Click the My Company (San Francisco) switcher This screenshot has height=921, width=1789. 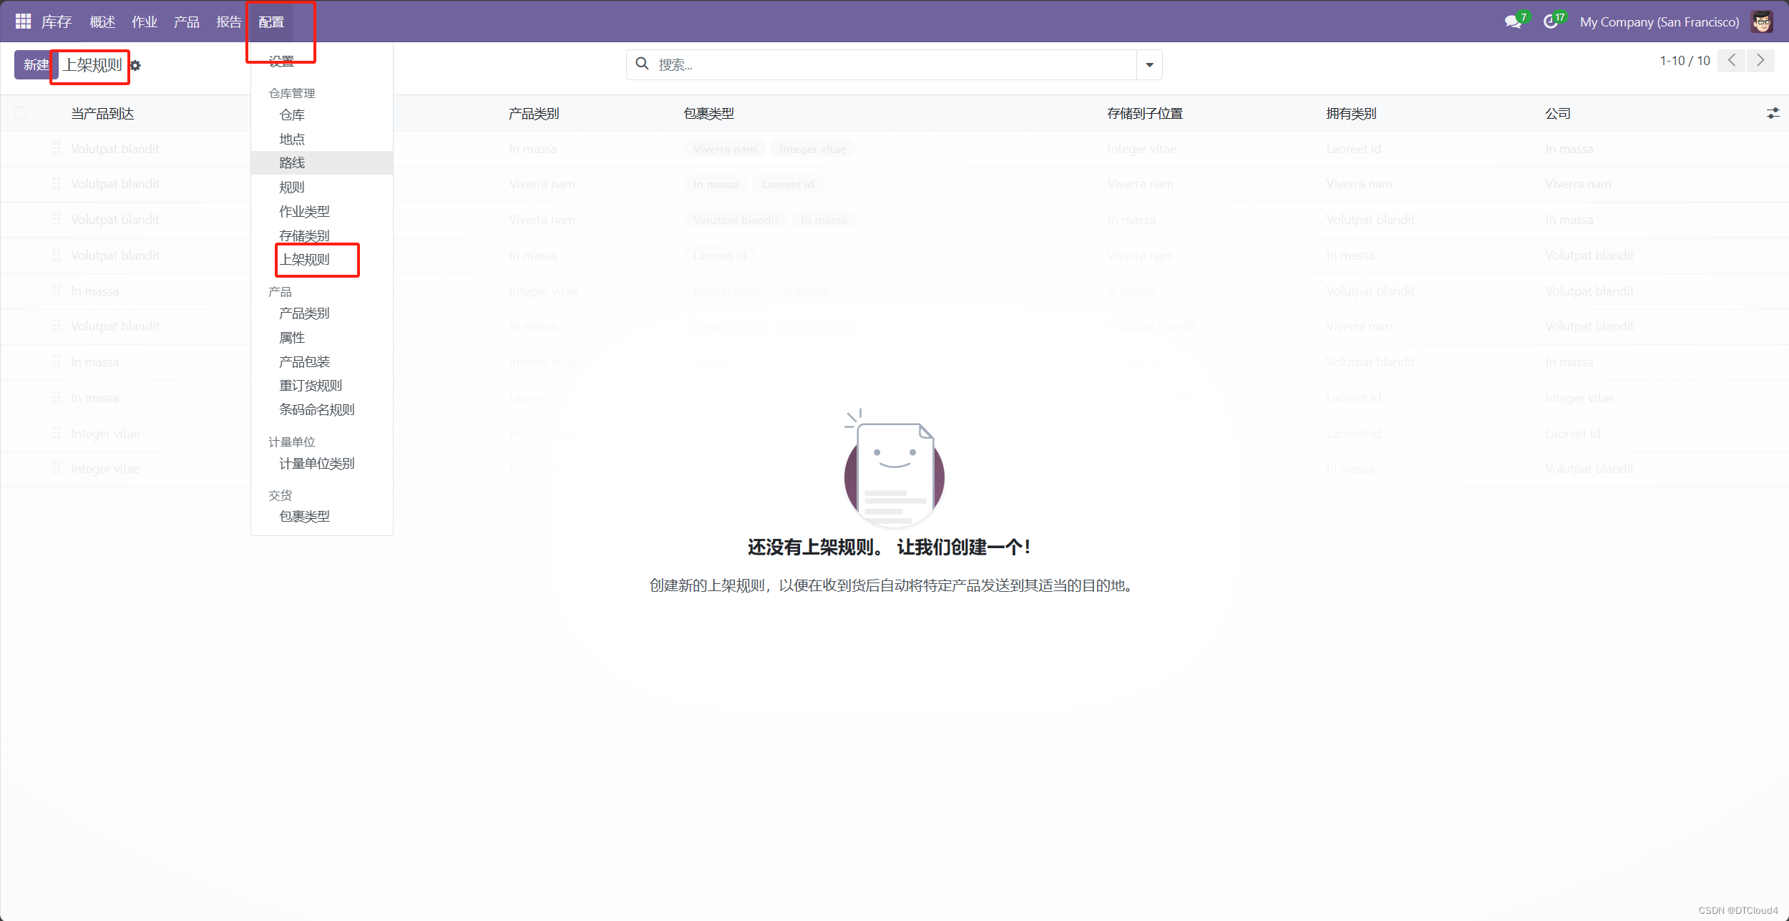(1659, 22)
